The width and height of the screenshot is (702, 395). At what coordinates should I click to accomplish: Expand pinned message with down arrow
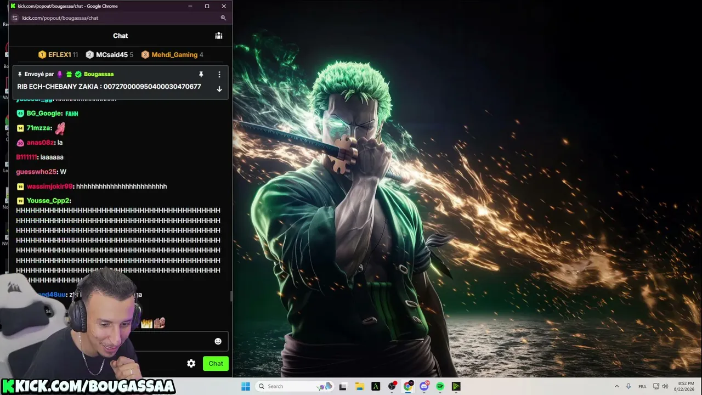pos(219,89)
